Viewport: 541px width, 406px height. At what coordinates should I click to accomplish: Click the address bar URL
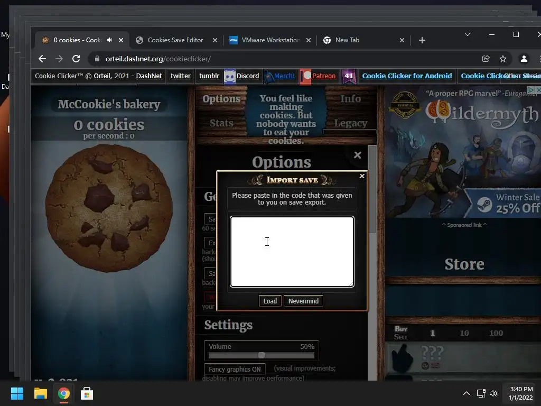[158, 59]
